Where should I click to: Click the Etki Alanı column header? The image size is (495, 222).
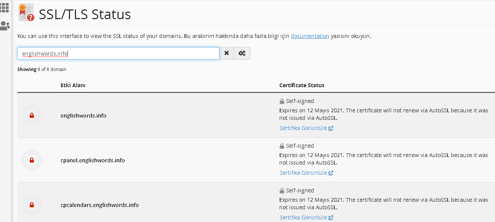(x=73, y=85)
